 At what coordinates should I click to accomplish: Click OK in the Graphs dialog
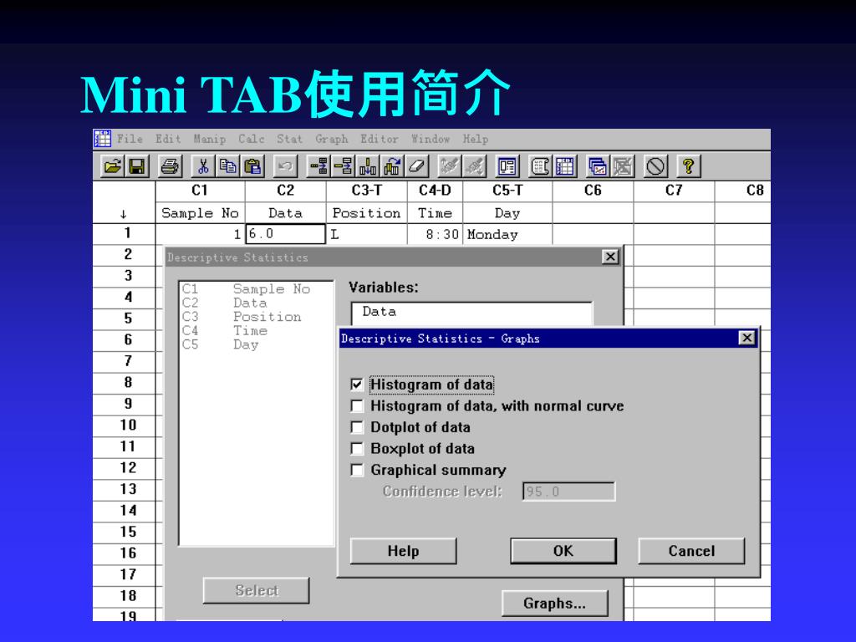[x=563, y=551]
